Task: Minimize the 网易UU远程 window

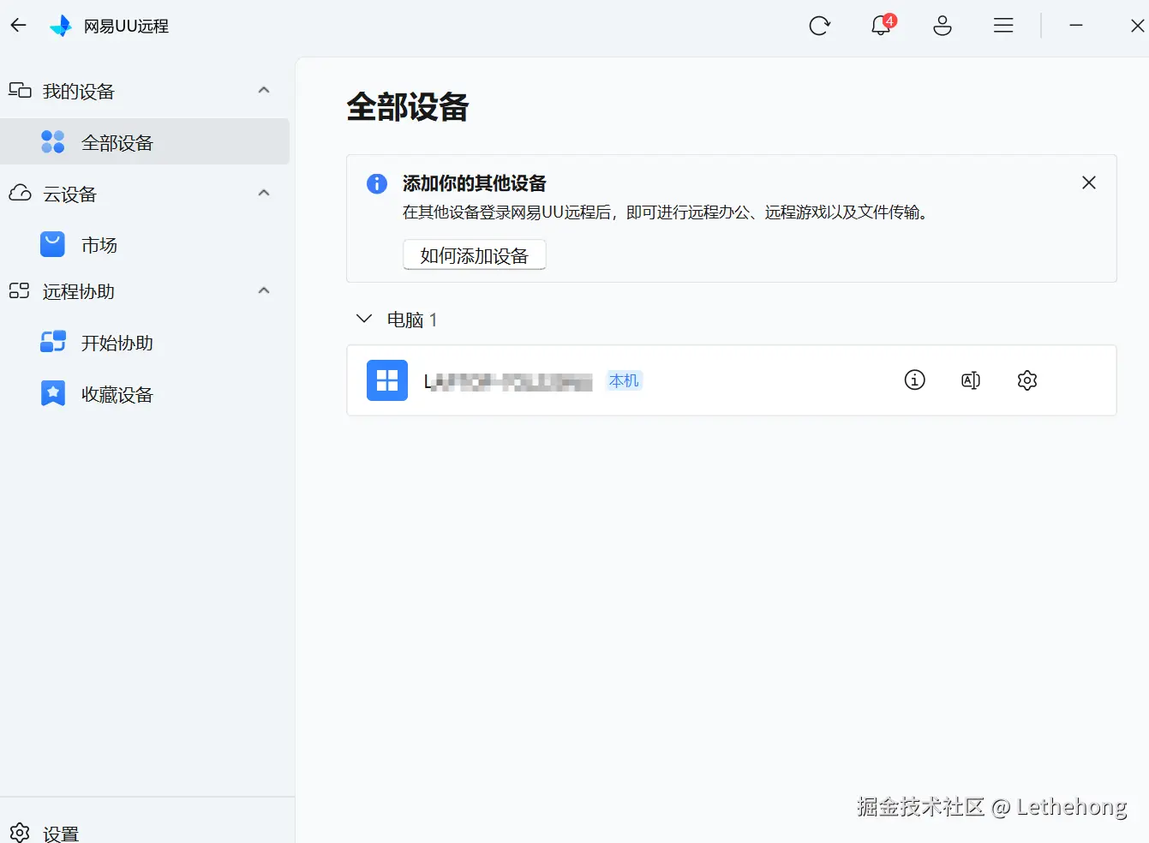Action: [x=1076, y=26]
